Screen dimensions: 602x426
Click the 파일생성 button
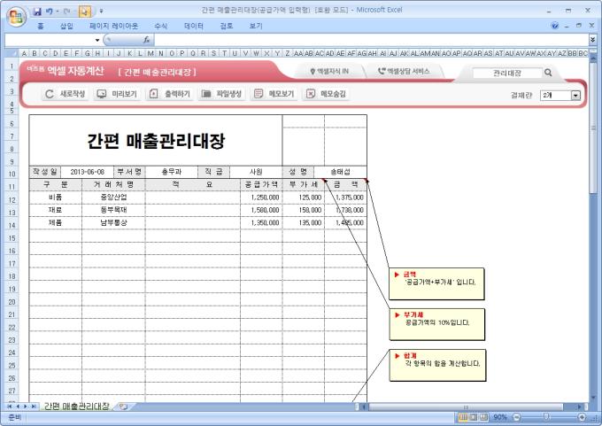coord(221,94)
